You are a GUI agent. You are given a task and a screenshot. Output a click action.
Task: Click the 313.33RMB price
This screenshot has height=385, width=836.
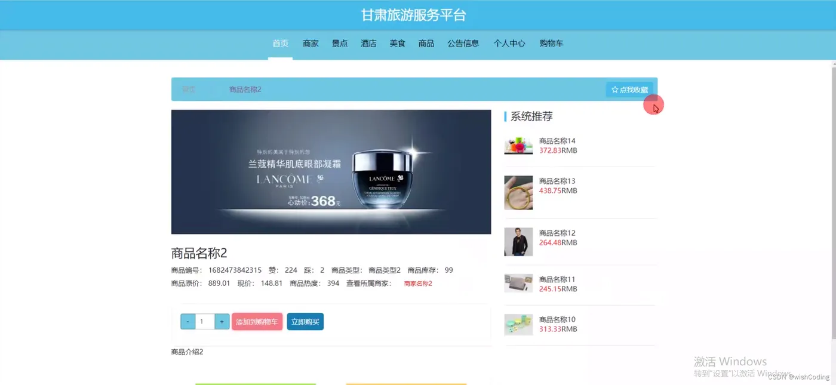tap(558, 329)
